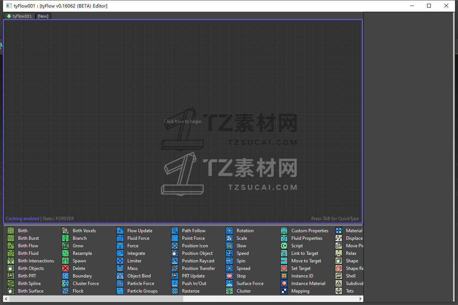Select the Surface Force operator icon

tap(229, 283)
